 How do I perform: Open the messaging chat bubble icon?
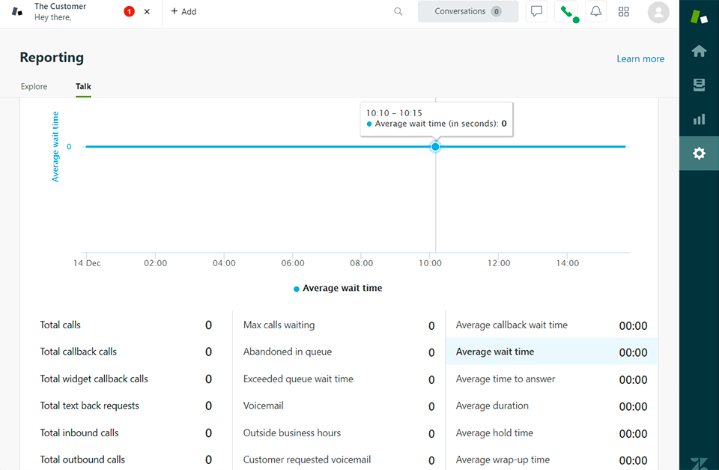pyautogui.click(x=536, y=11)
